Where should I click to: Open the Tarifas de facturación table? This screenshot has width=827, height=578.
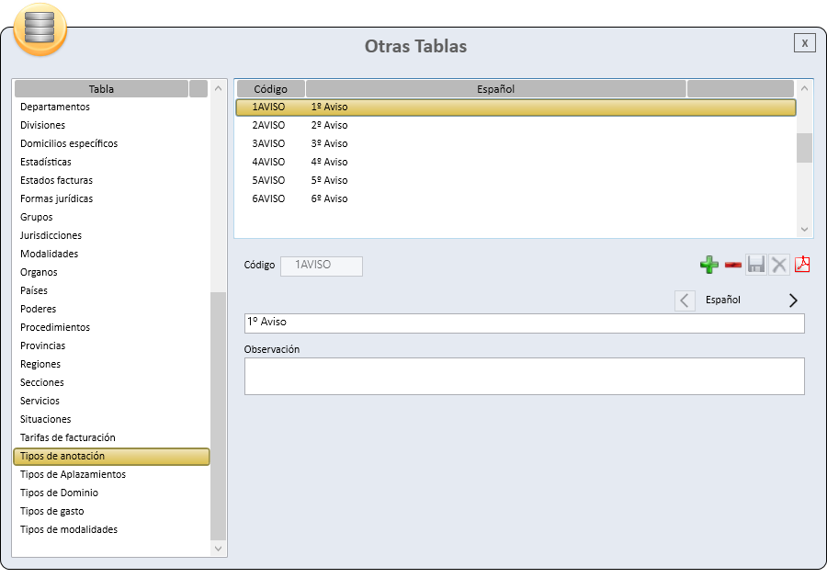point(68,437)
